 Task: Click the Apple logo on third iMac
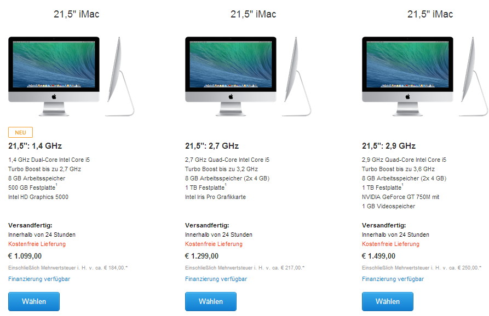click(x=407, y=97)
